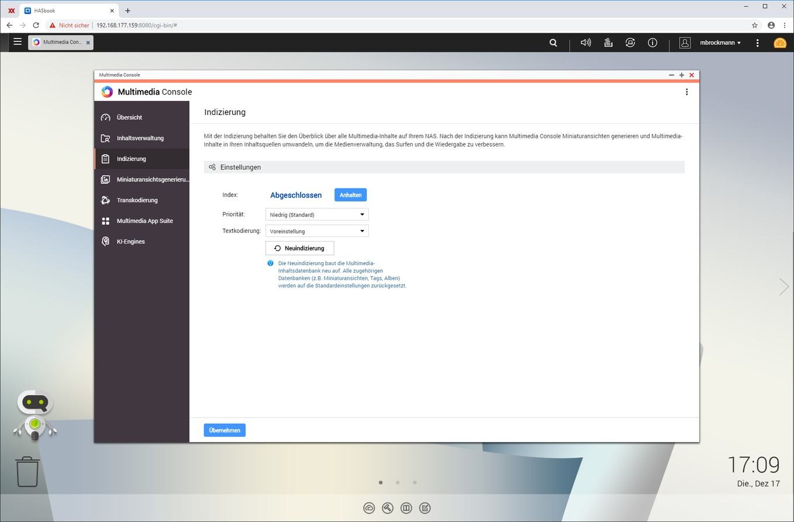Click the 17:09 desktop clock

click(x=754, y=465)
